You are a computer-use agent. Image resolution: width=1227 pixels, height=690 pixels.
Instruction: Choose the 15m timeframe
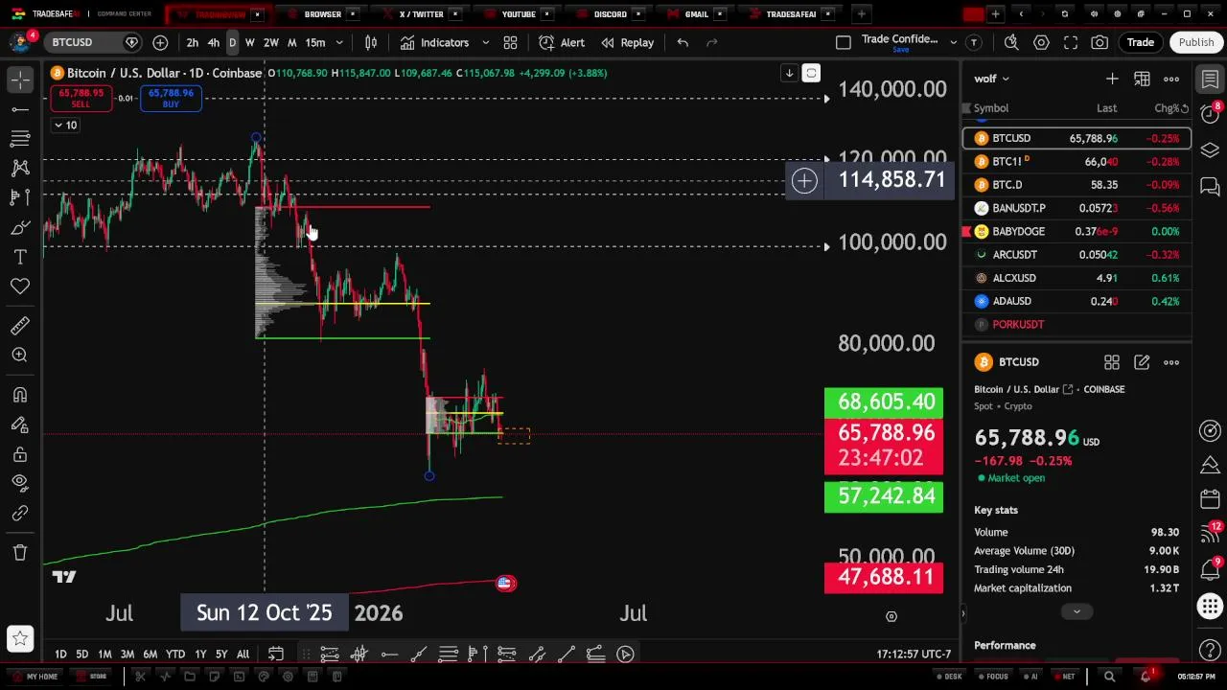click(314, 42)
